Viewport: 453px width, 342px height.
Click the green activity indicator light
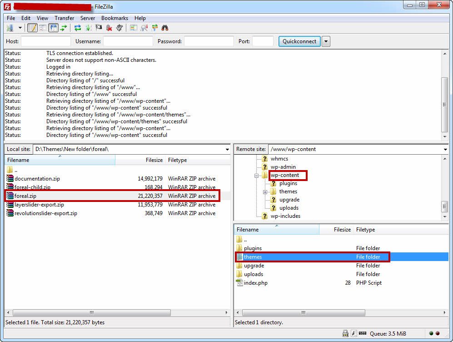point(431,333)
